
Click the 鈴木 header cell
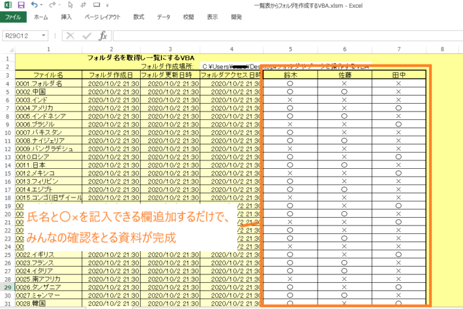[x=291, y=75]
